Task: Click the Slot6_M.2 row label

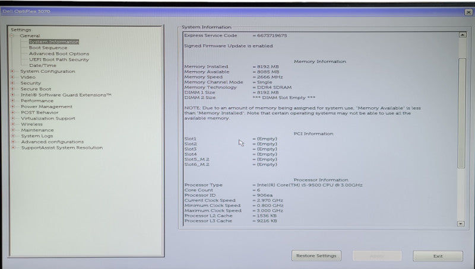Action: click(x=197, y=165)
